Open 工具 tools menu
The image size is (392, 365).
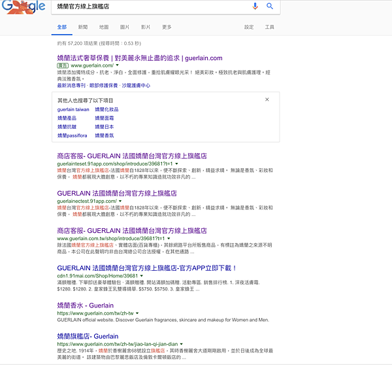(269, 27)
